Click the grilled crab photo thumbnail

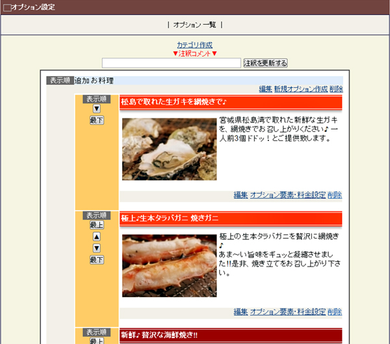click(x=170, y=266)
